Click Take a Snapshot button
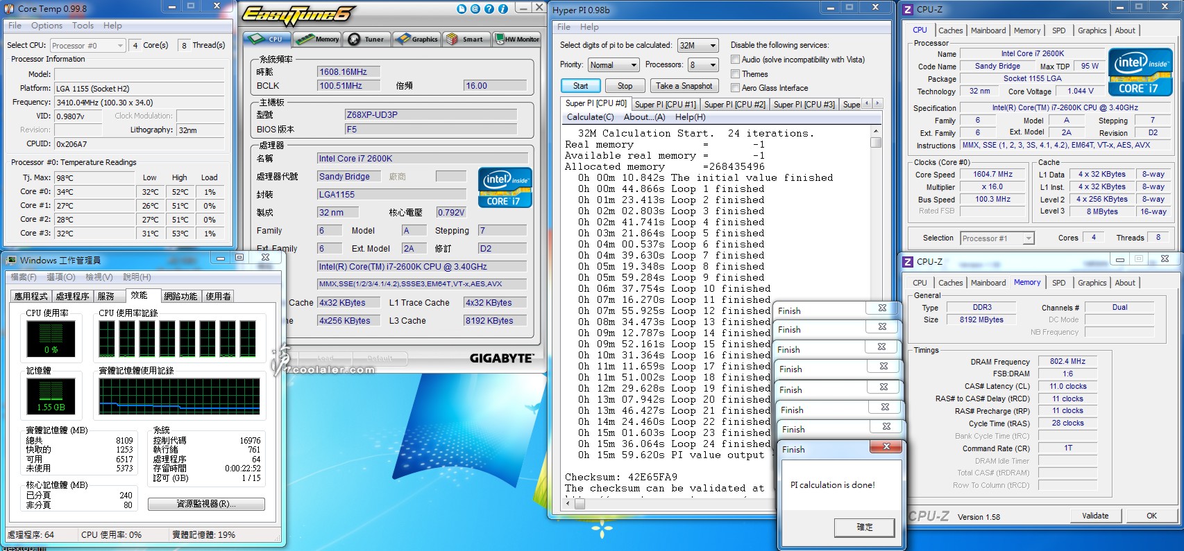Image resolution: width=1184 pixels, height=551 pixels. tap(684, 86)
